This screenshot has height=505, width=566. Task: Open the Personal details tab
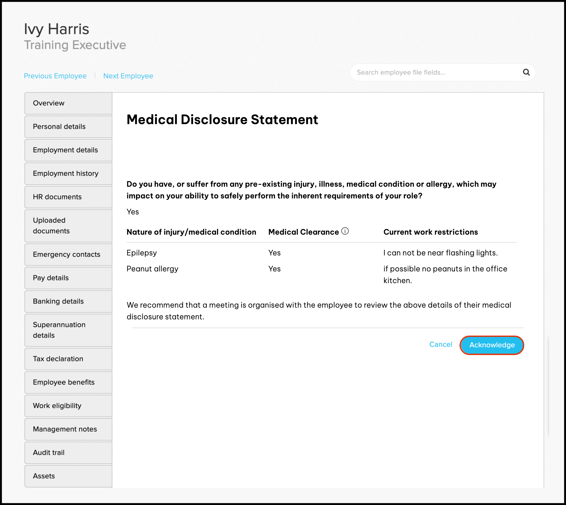(x=68, y=127)
